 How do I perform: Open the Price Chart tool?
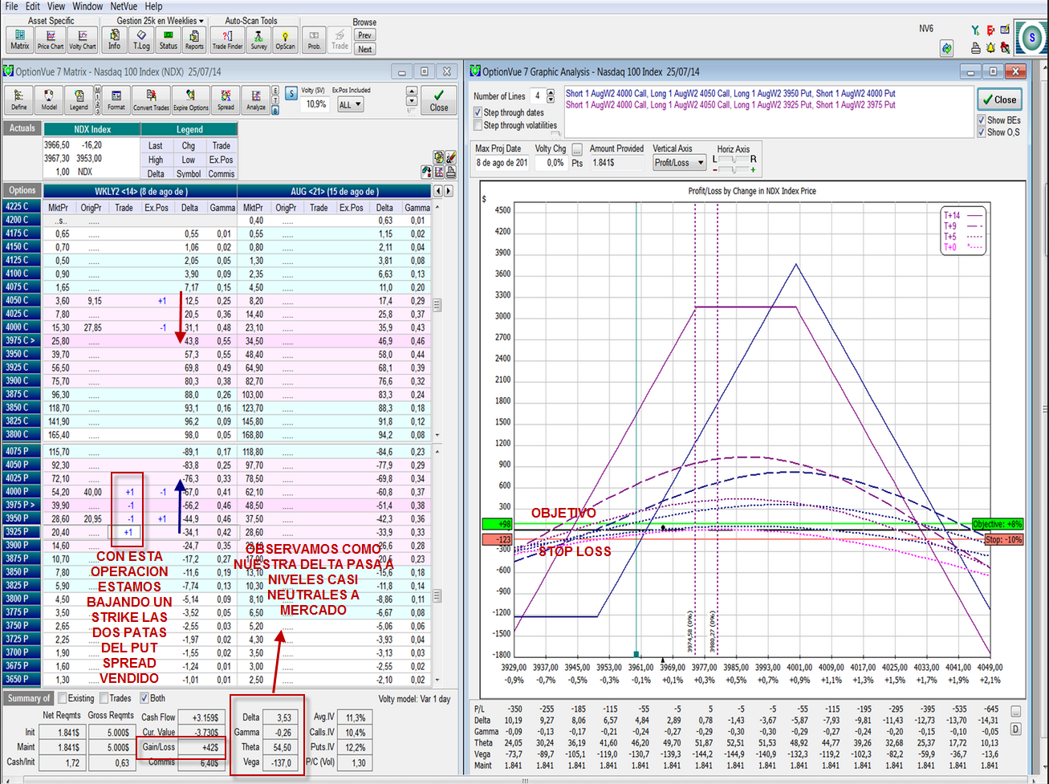(51, 39)
